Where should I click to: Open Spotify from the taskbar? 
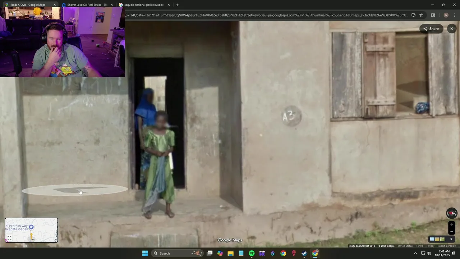tap(252, 253)
